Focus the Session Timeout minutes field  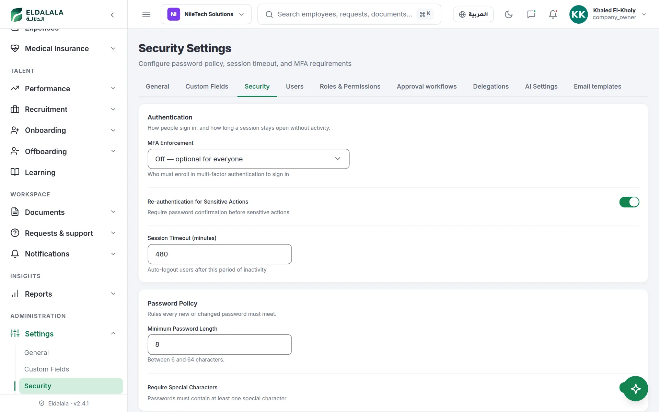point(220,254)
